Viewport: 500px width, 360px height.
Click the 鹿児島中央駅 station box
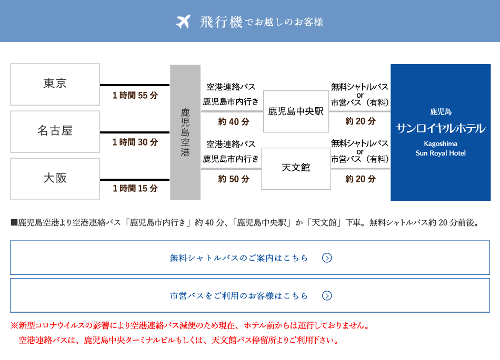point(296,111)
